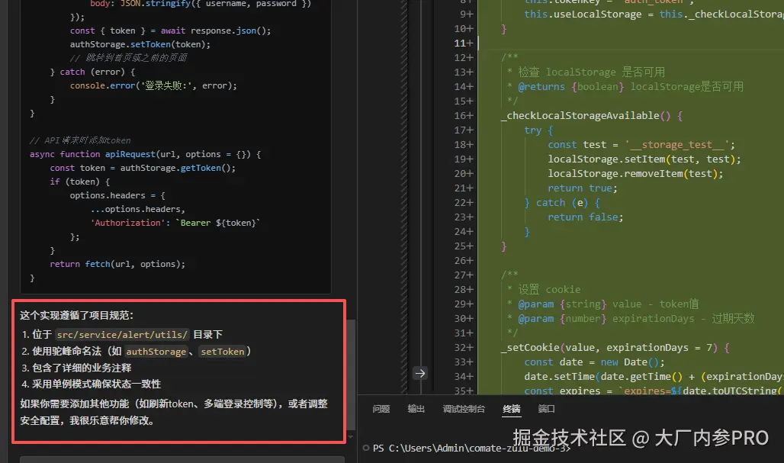This screenshot has height=463, width=784.
Task: Click the apply-changes arrow icon between panels
Action: [x=420, y=373]
